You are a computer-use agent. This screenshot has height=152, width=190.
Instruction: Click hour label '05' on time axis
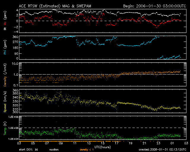click(x=33, y=143)
